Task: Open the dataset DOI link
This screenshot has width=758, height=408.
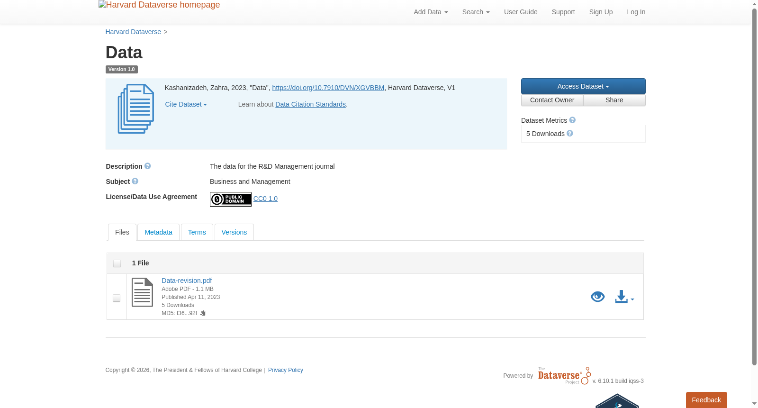Action: tap(328, 88)
